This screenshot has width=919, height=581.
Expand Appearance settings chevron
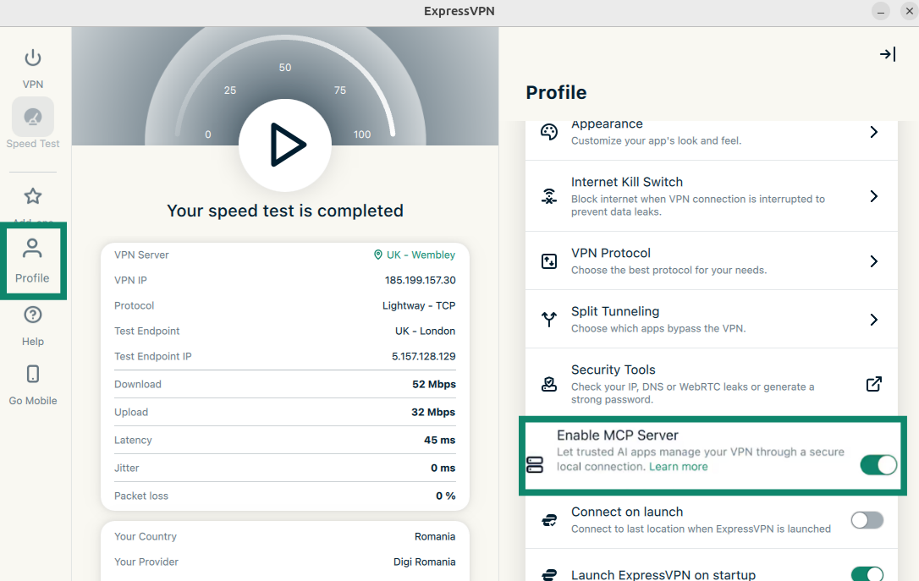click(874, 132)
